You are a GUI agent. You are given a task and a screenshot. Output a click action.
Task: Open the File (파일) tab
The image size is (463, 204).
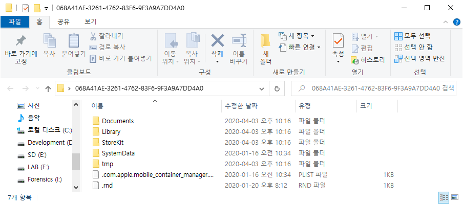point(15,21)
